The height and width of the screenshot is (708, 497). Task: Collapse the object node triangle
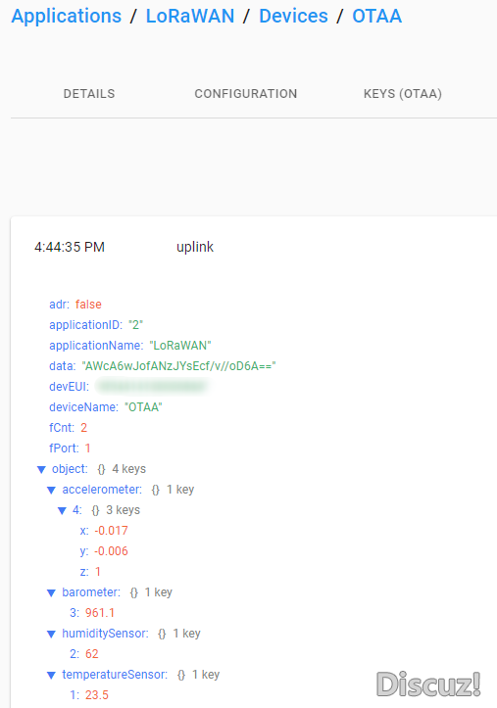point(41,470)
